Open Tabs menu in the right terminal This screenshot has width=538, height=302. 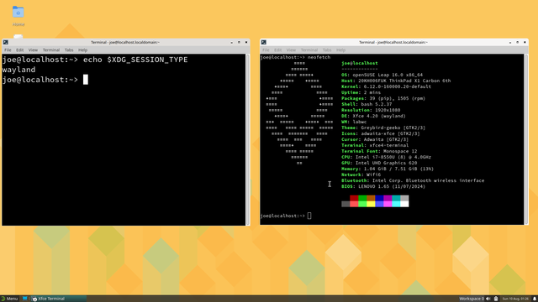coord(327,50)
